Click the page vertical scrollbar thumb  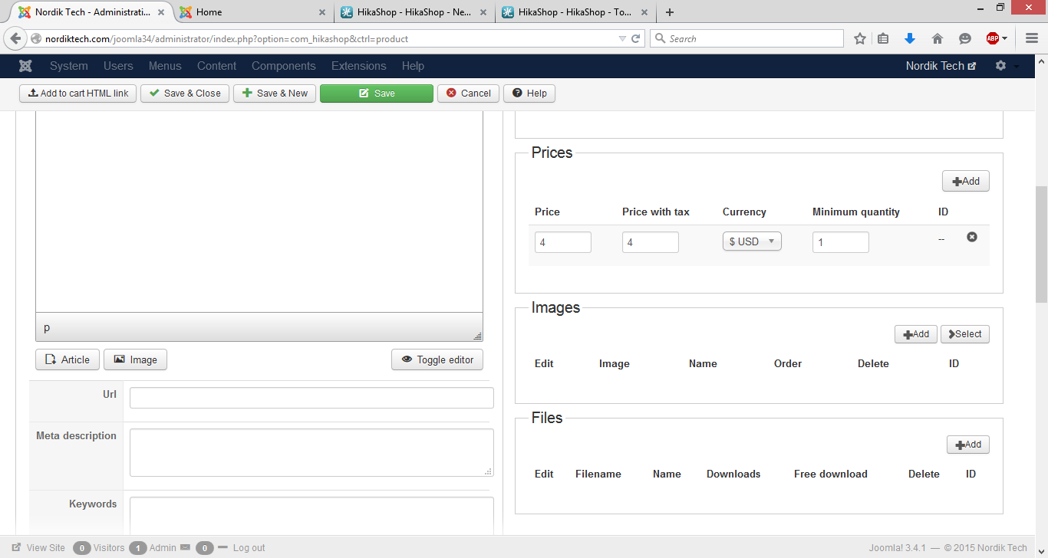[x=1041, y=244]
